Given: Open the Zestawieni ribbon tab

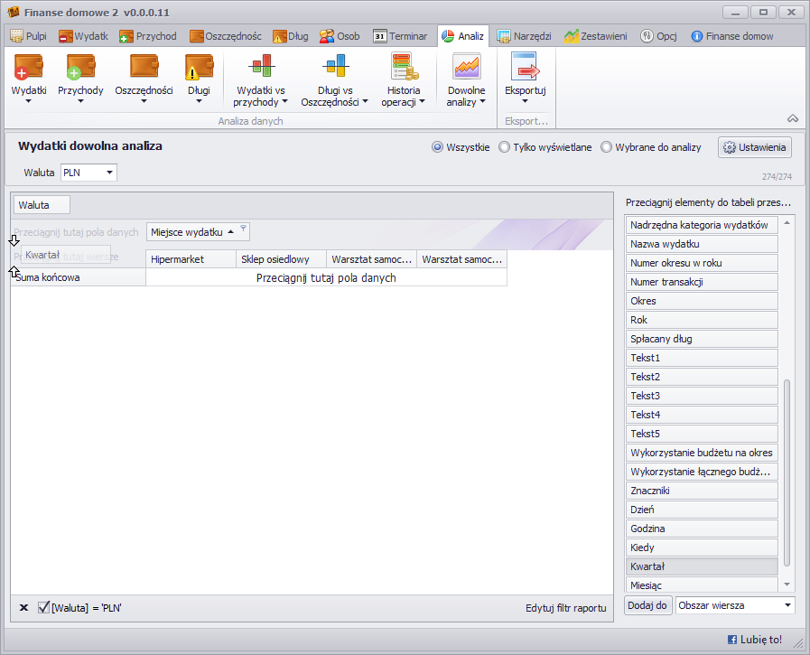Looking at the screenshot, I should [598, 36].
